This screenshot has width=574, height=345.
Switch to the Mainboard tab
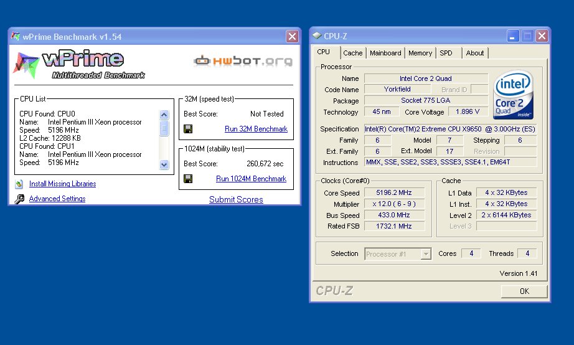click(385, 53)
